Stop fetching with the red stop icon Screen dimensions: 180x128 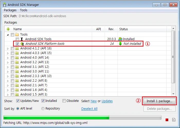tap(167, 120)
